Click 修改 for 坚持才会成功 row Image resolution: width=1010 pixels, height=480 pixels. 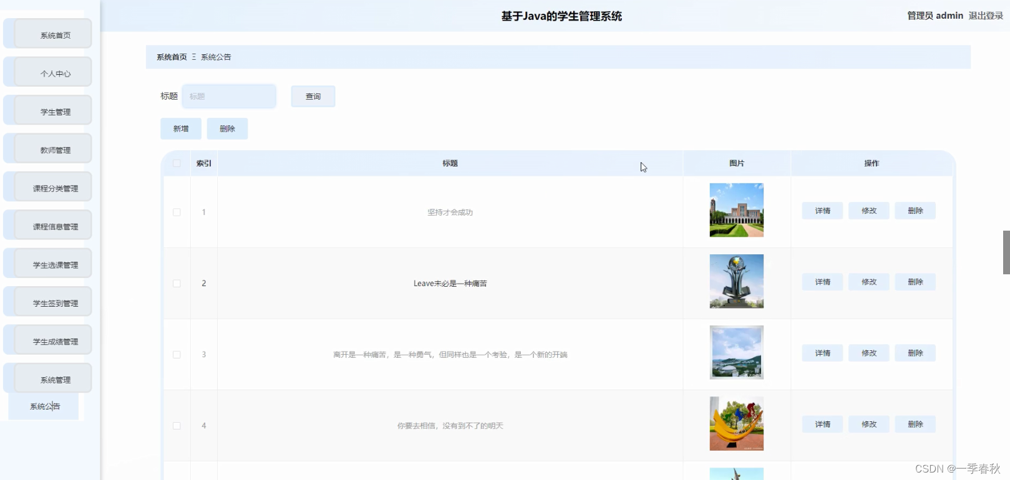click(869, 211)
